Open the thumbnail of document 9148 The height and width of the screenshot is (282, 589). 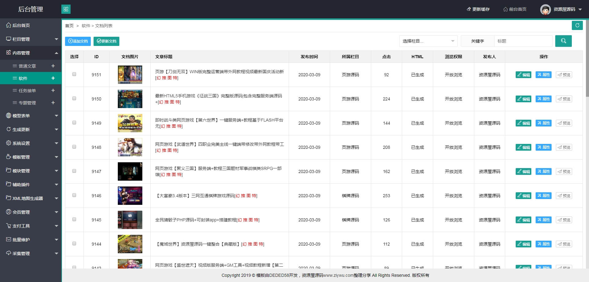(130, 147)
